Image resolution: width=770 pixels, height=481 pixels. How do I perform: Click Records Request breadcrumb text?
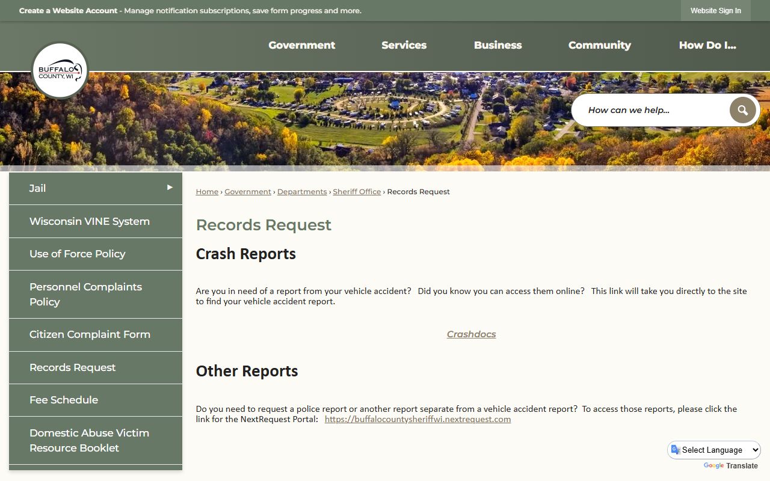(x=418, y=192)
